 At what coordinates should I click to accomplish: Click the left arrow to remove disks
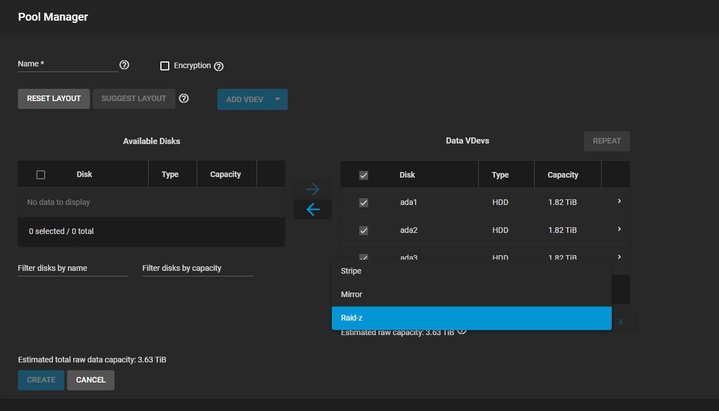point(313,209)
